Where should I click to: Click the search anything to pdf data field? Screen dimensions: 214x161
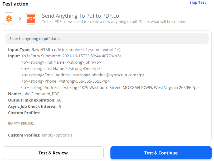pos(107,38)
